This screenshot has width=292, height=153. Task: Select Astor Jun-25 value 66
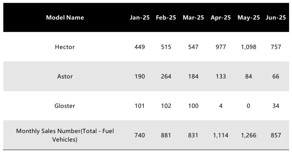coord(276,76)
